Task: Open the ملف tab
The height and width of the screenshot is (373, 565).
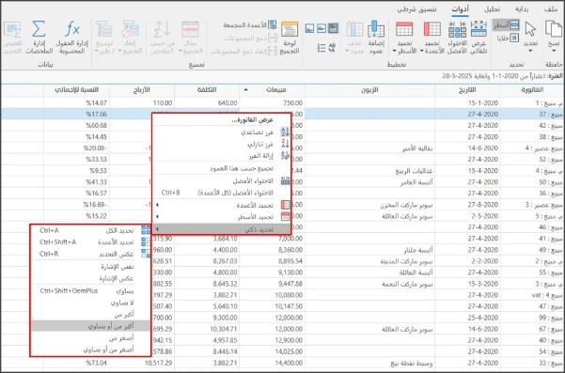Action: tap(551, 9)
